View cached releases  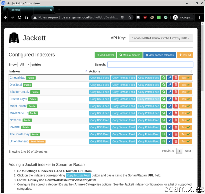(160, 55)
